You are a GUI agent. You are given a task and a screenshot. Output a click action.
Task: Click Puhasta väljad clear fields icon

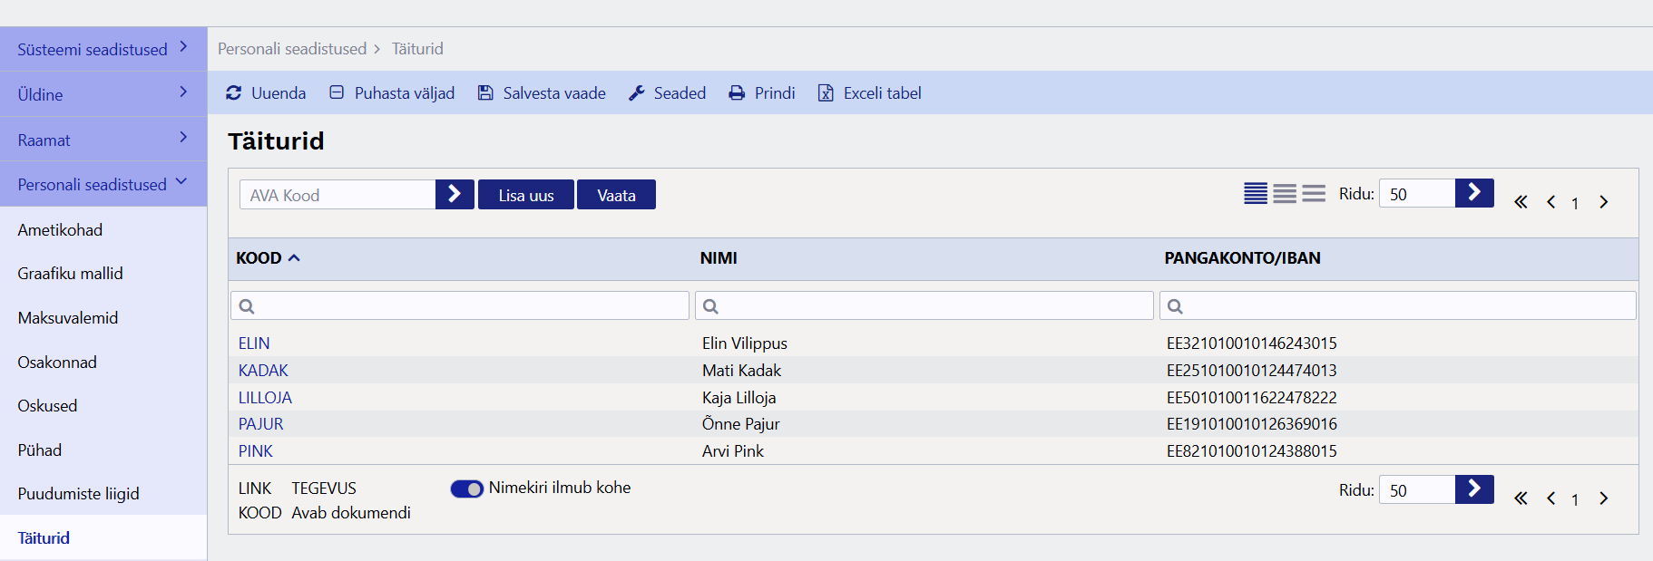(337, 92)
